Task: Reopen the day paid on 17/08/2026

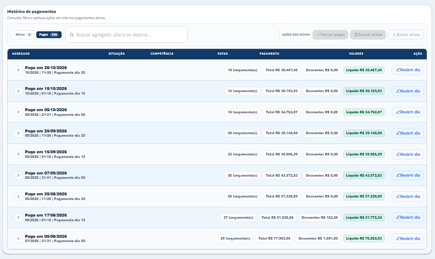Action: pos(408,217)
